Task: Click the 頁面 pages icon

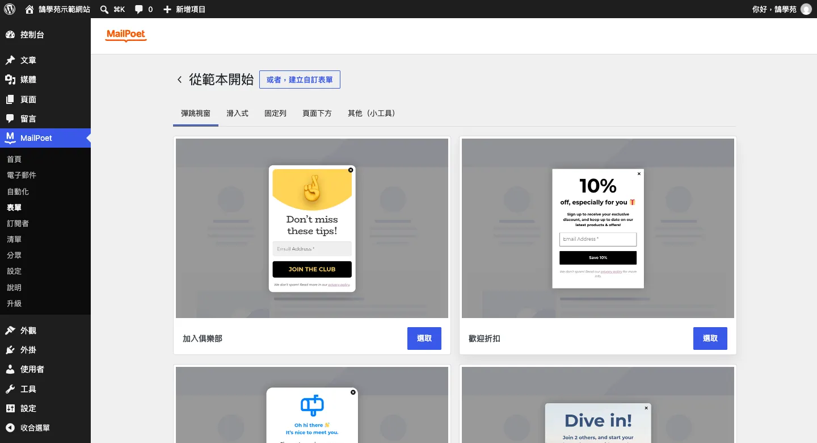Action: coord(10,99)
